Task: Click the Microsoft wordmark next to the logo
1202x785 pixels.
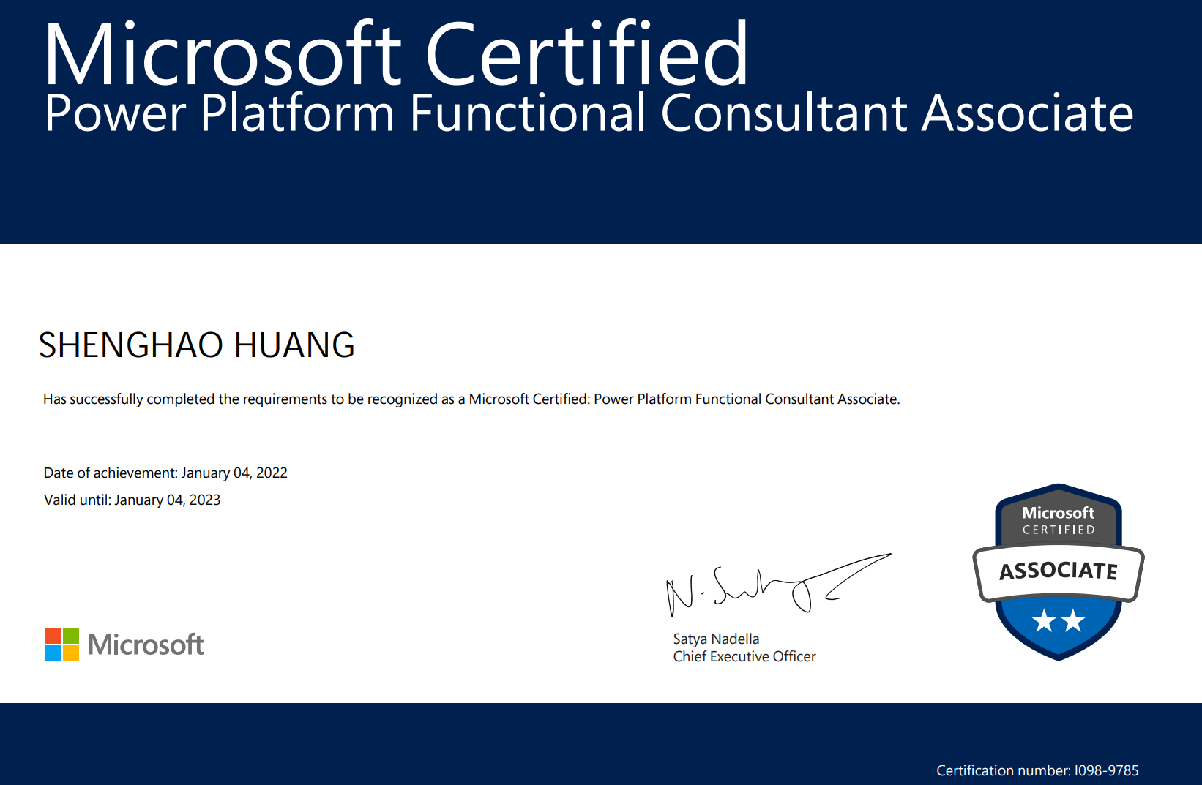Action: pyautogui.click(x=146, y=645)
